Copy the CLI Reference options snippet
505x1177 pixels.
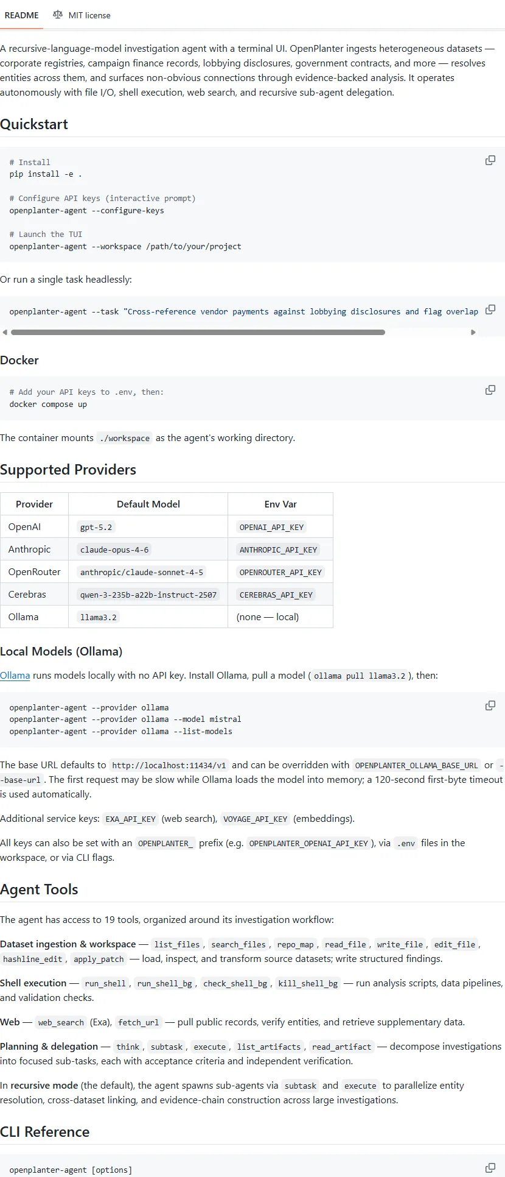pyautogui.click(x=490, y=1168)
